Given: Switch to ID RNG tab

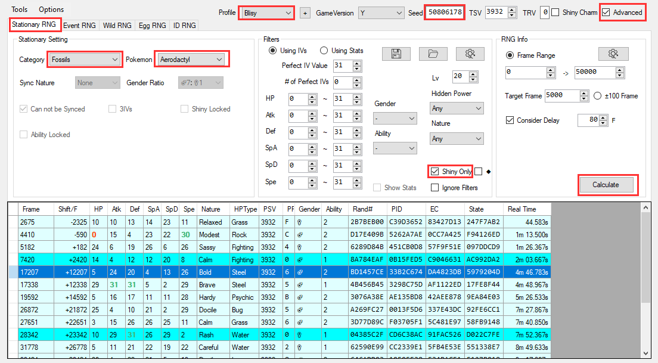Looking at the screenshot, I should [185, 26].
